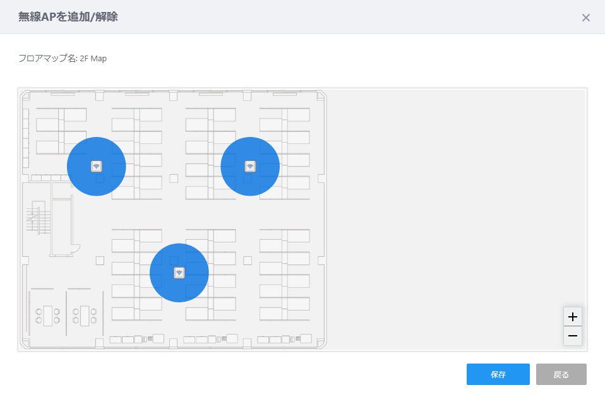Image resolution: width=605 pixels, height=397 pixels.
Task: Zoom in the floor map with plus button
Action: (x=573, y=317)
